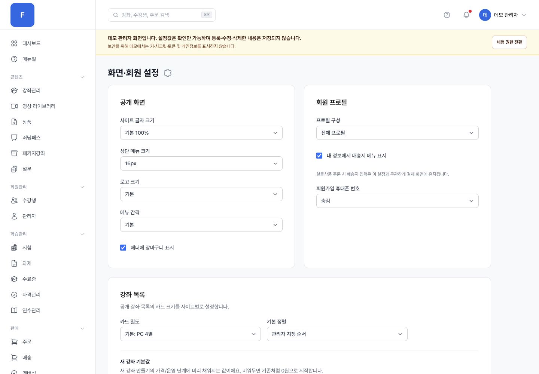Screen dimensions: 539x374
Task: Click the 연수관리 book icon
Action: point(14,310)
